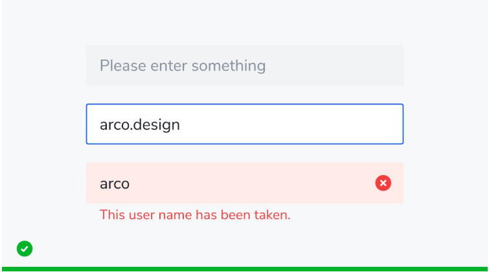This screenshot has width=489, height=272.
Task: Click the green progress bar at the bottom
Action: (244, 269)
